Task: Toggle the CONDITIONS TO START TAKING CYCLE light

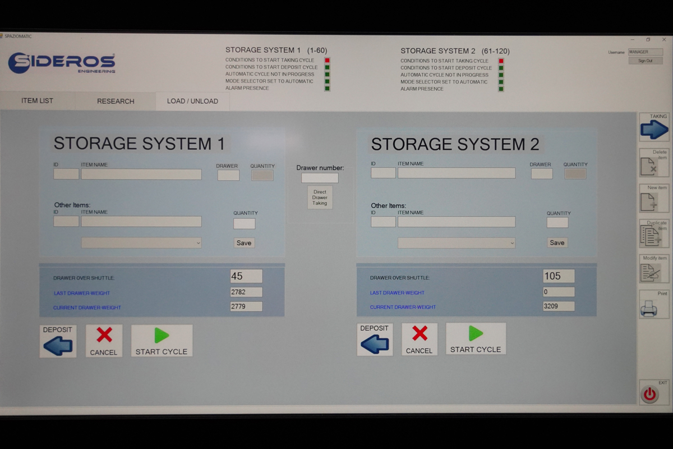Action: pos(326,60)
